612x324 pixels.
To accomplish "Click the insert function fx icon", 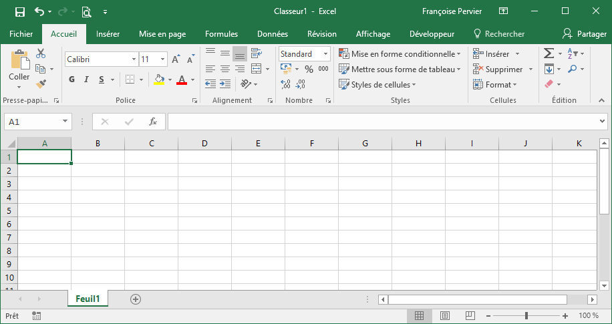I will [x=153, y=122].
